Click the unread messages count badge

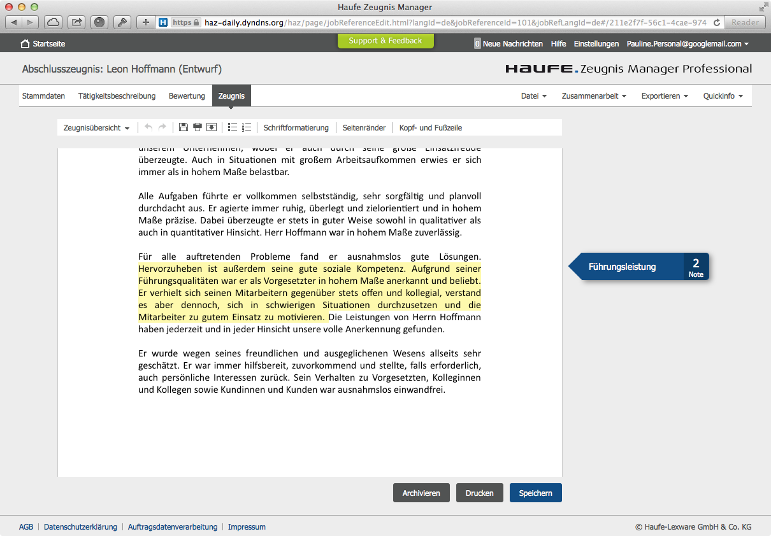coord(477,44)
